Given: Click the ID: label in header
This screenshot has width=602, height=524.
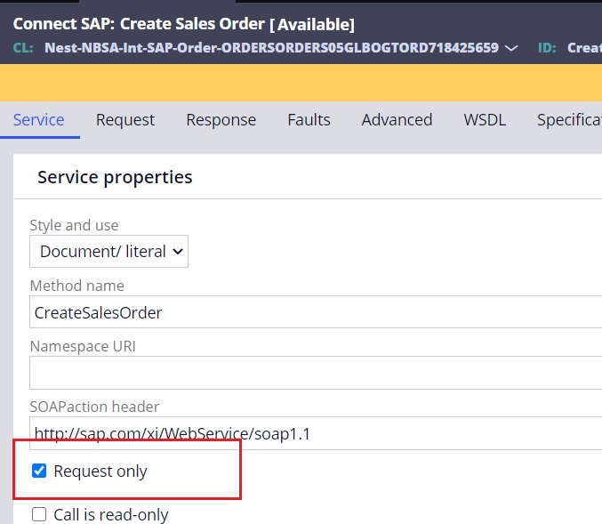Looking at the screenshot, I should tap(547, 48).
